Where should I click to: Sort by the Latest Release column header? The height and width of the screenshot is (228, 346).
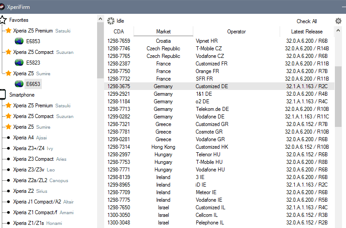[x=307, y=32]
